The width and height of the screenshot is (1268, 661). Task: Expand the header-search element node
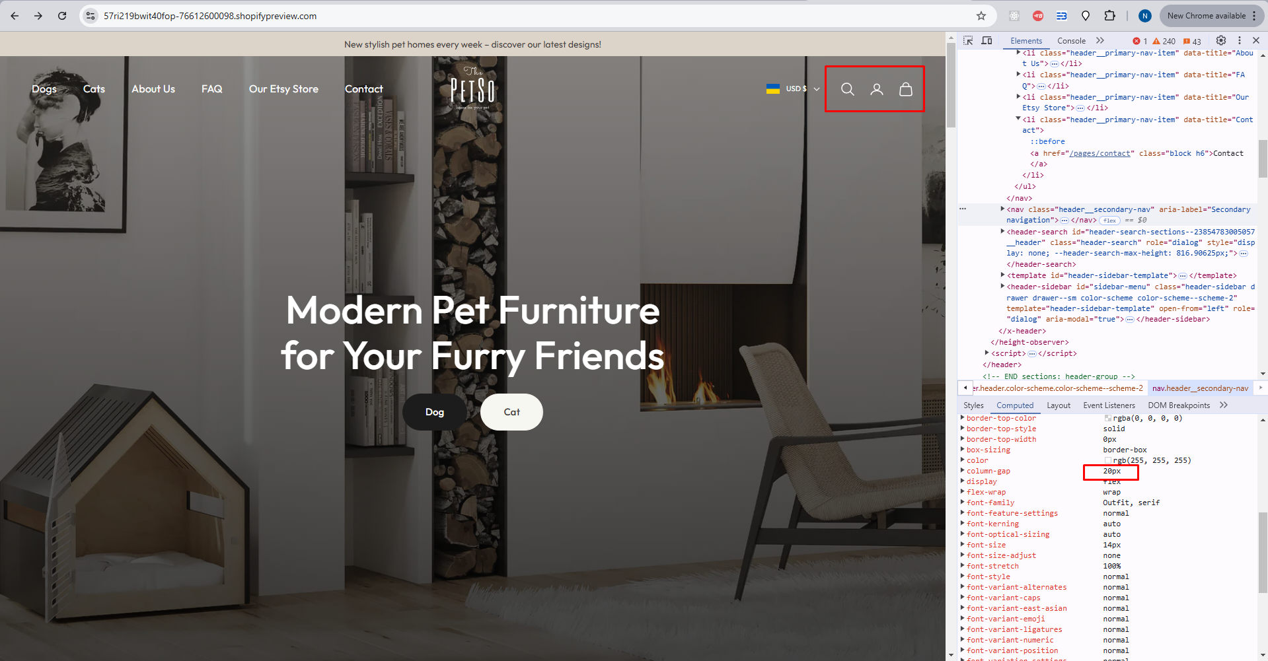[1002, 232]
